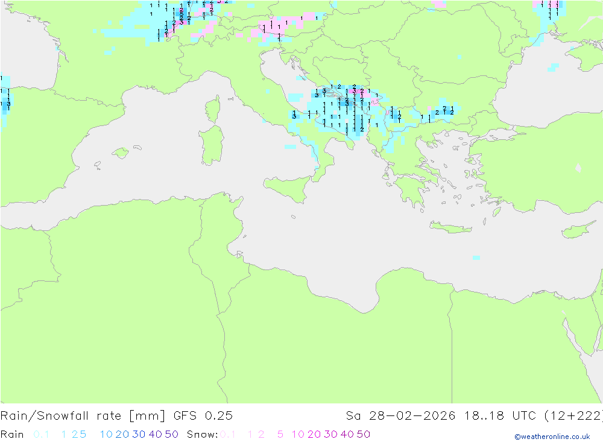Viewport: 603px width, 442px height.
Task: Pick the rain legend 20 color value
Action: coord(122,434)
